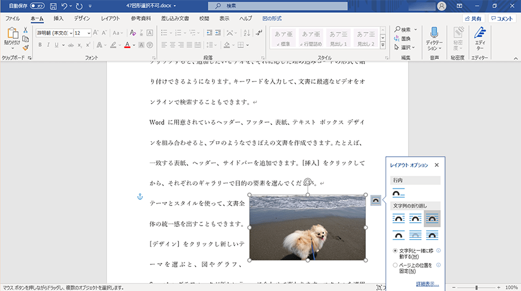Screen dimensions: 521x291
Task: Show paragraph marks icon
Action: 259,32
